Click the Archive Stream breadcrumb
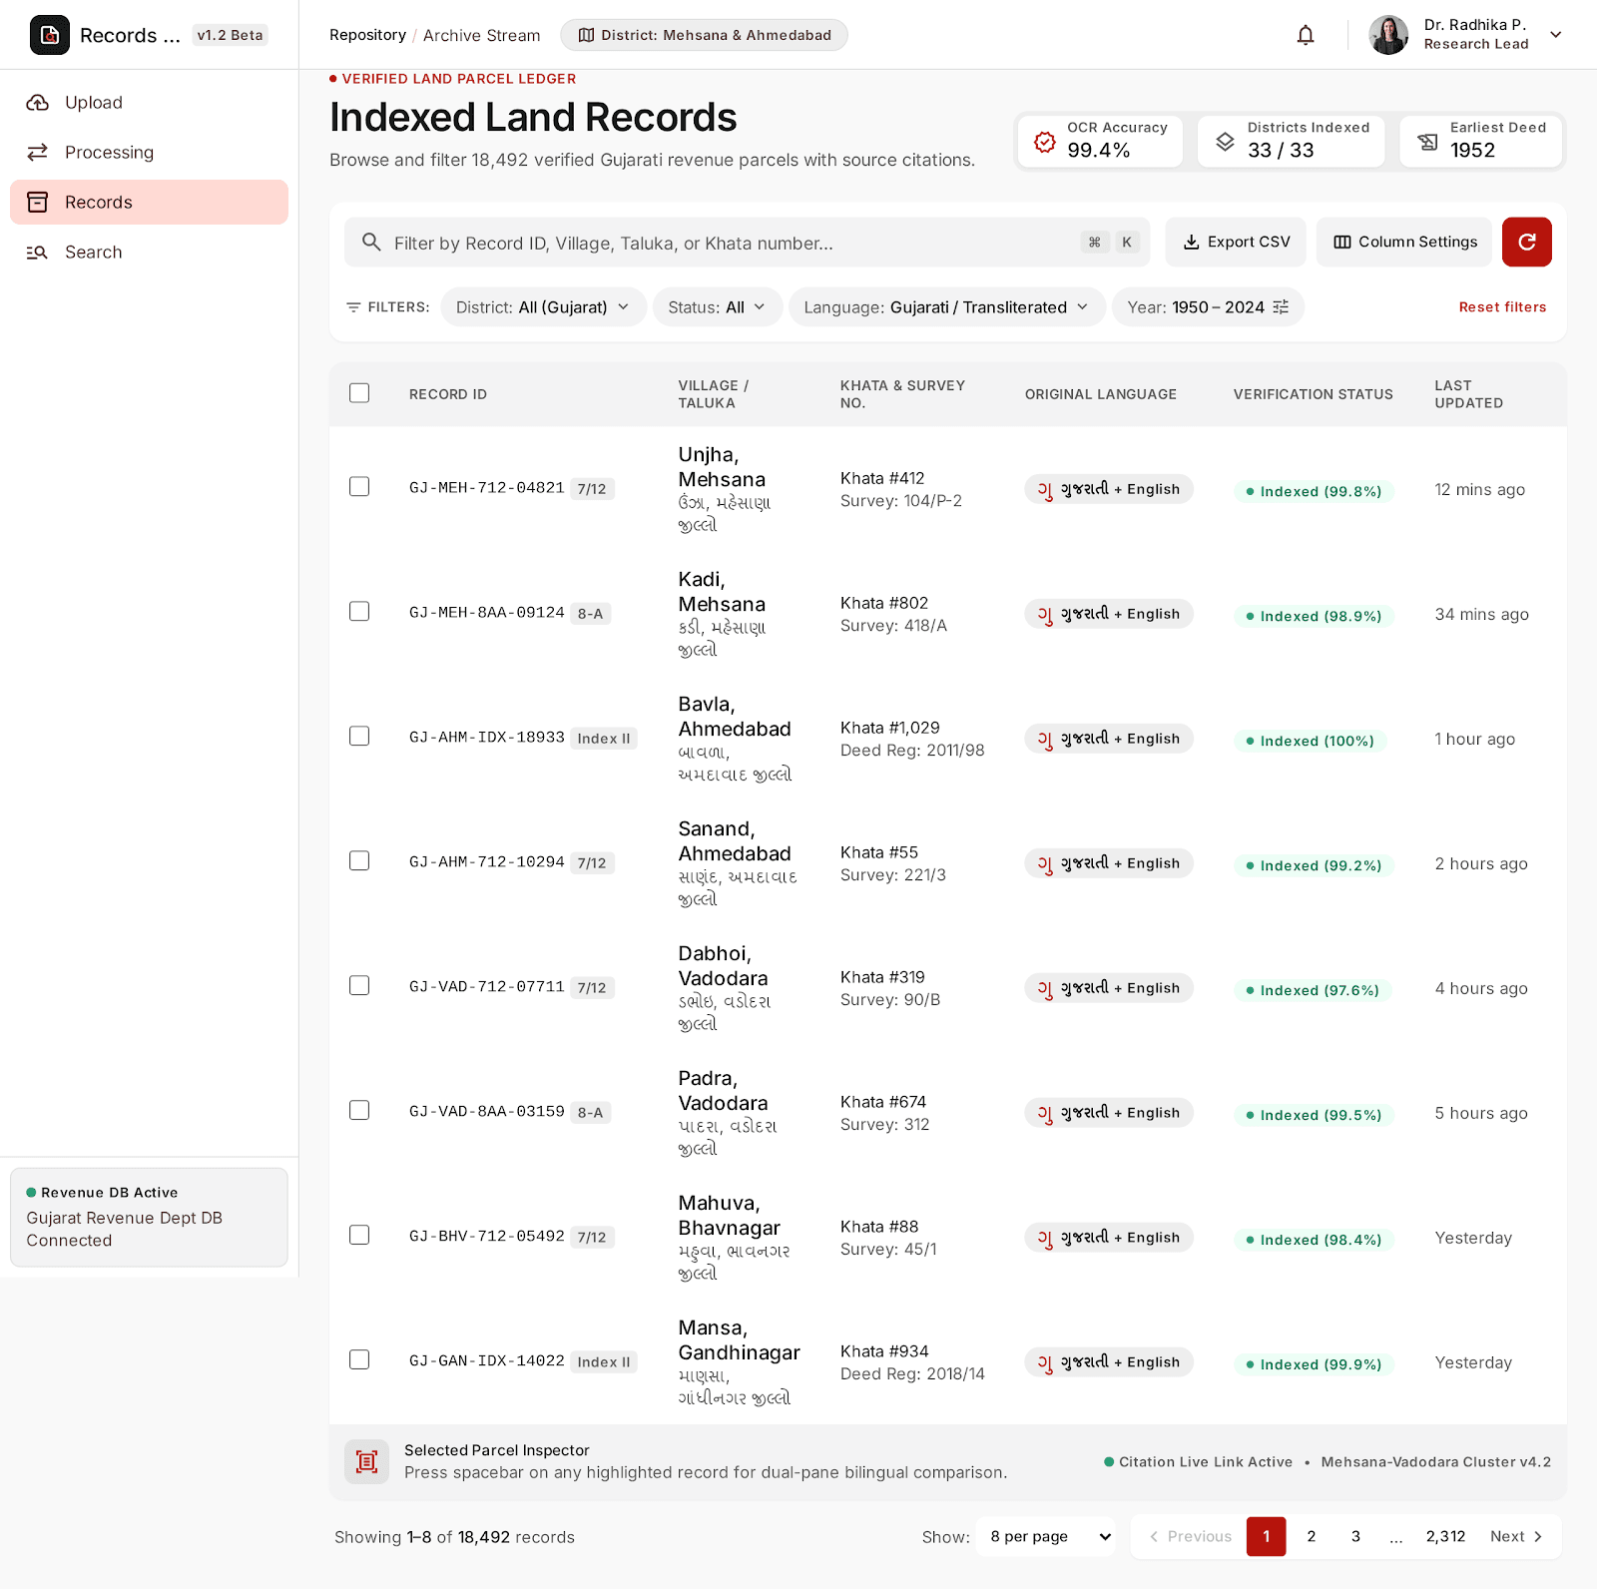 pyautogui.click(x=481, y=35)
